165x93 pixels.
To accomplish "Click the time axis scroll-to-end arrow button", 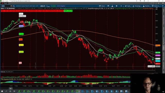I will tap(11, 88).
